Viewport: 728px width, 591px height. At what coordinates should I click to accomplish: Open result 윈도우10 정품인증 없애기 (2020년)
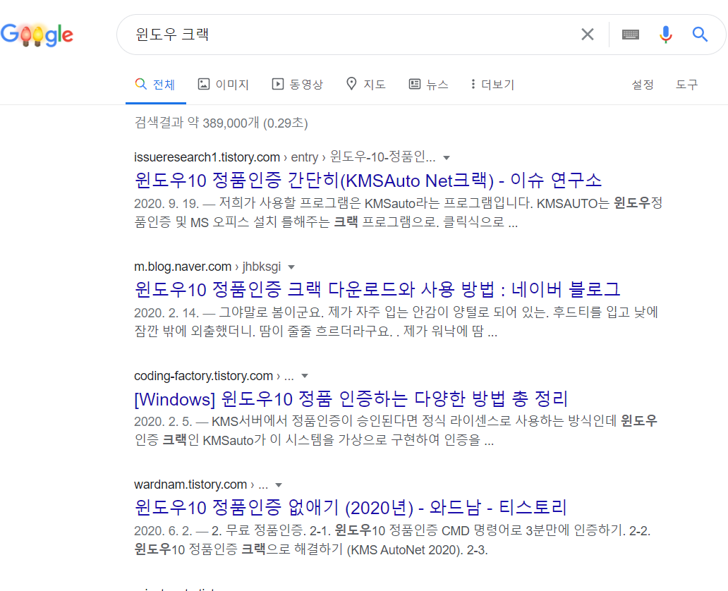pos(351,508)
